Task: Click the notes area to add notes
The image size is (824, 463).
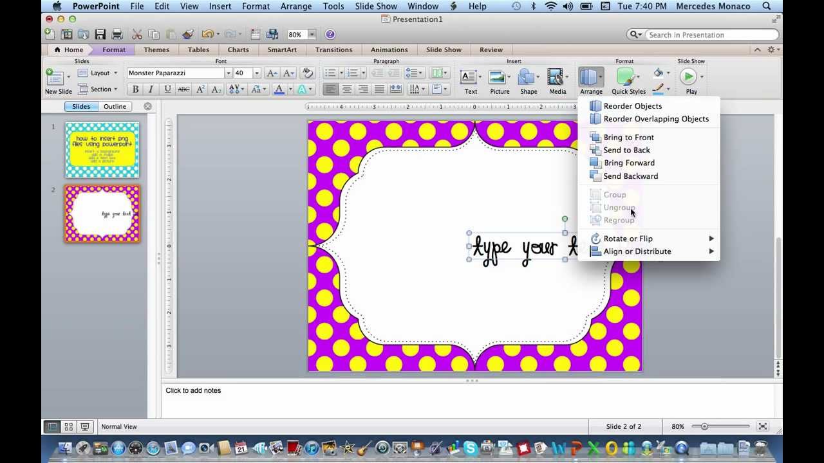Action: click(x=468, y=401)
